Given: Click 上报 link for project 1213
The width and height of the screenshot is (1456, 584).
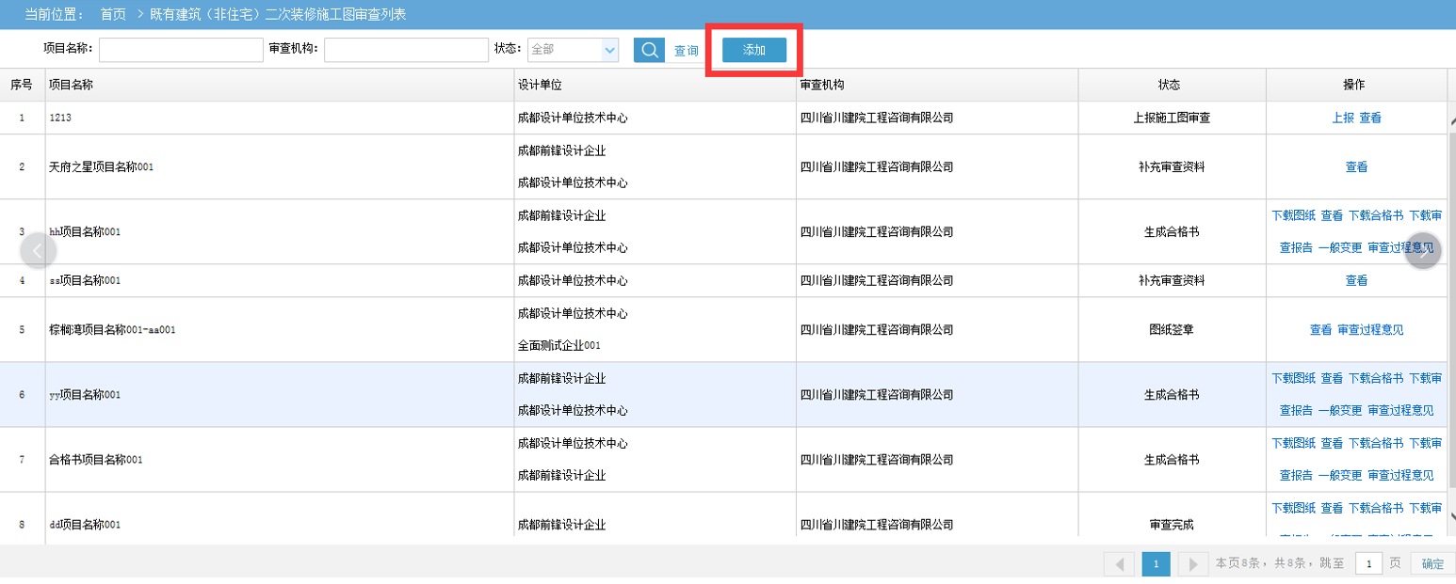Looking at the screenshot, I should pyautogui.click(x=1342, y=118).
